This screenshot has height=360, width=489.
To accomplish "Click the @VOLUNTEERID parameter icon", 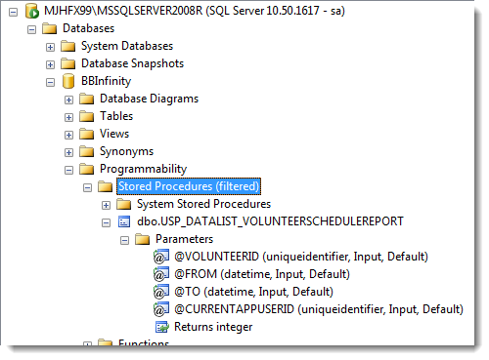I will pyautogui.click(x=161, y=257).
